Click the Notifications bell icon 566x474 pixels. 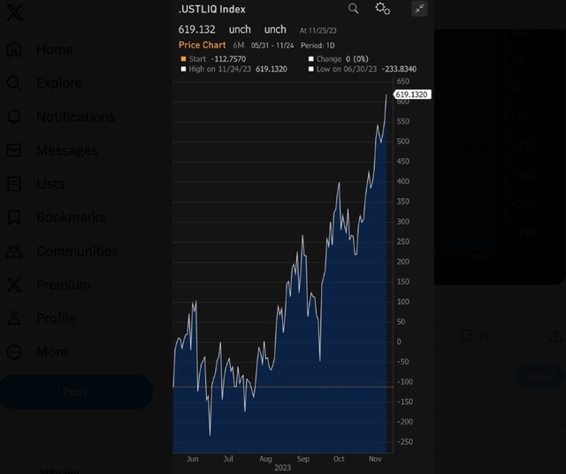[x=14, y=117]
